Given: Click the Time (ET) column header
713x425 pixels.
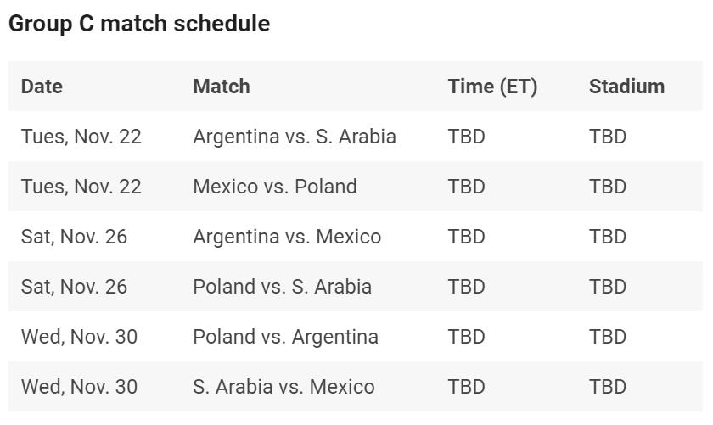Looking at the screenshot, I should coord(492,87).
